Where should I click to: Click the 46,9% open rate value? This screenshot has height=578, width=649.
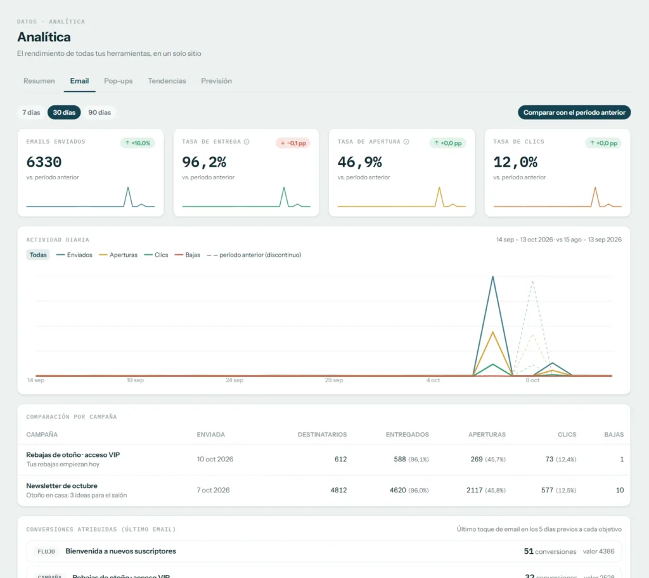coord(360,162)
